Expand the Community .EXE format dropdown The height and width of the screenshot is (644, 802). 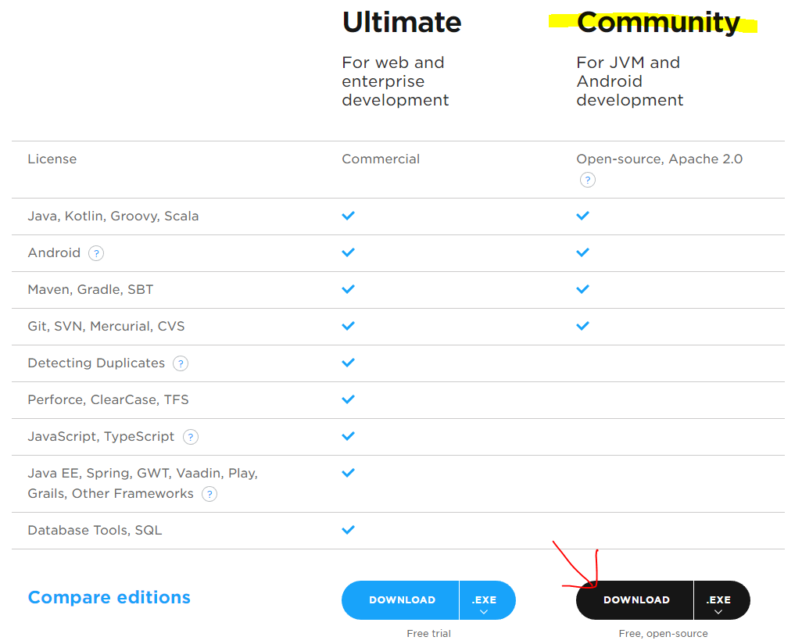(x=721, y=600)
